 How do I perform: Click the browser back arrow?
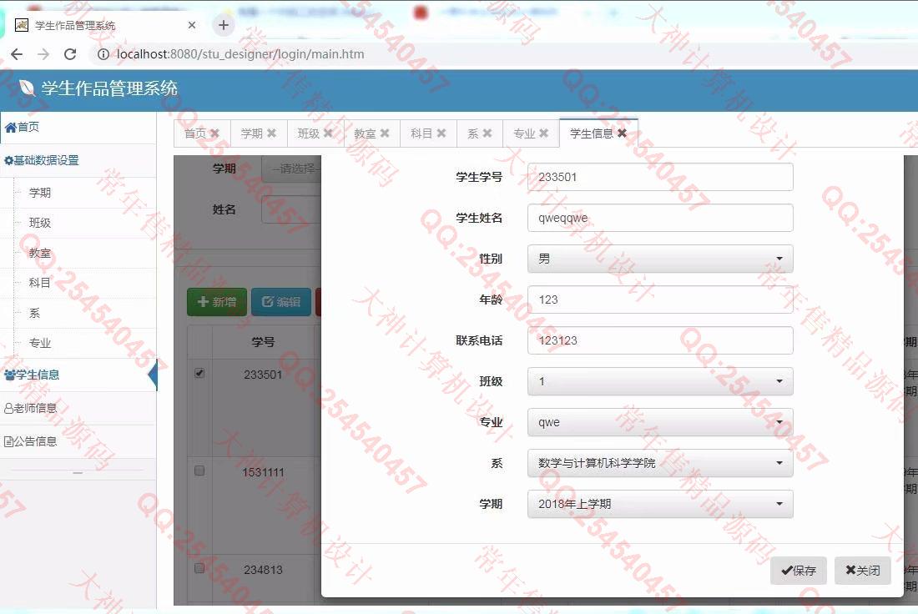pos(17,54)
